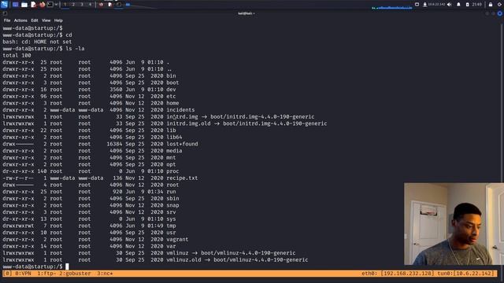Image resolution: width=504 pixels, height=283 pixels.
Task: Lock the screen with padlock icon
Action: 491,5
